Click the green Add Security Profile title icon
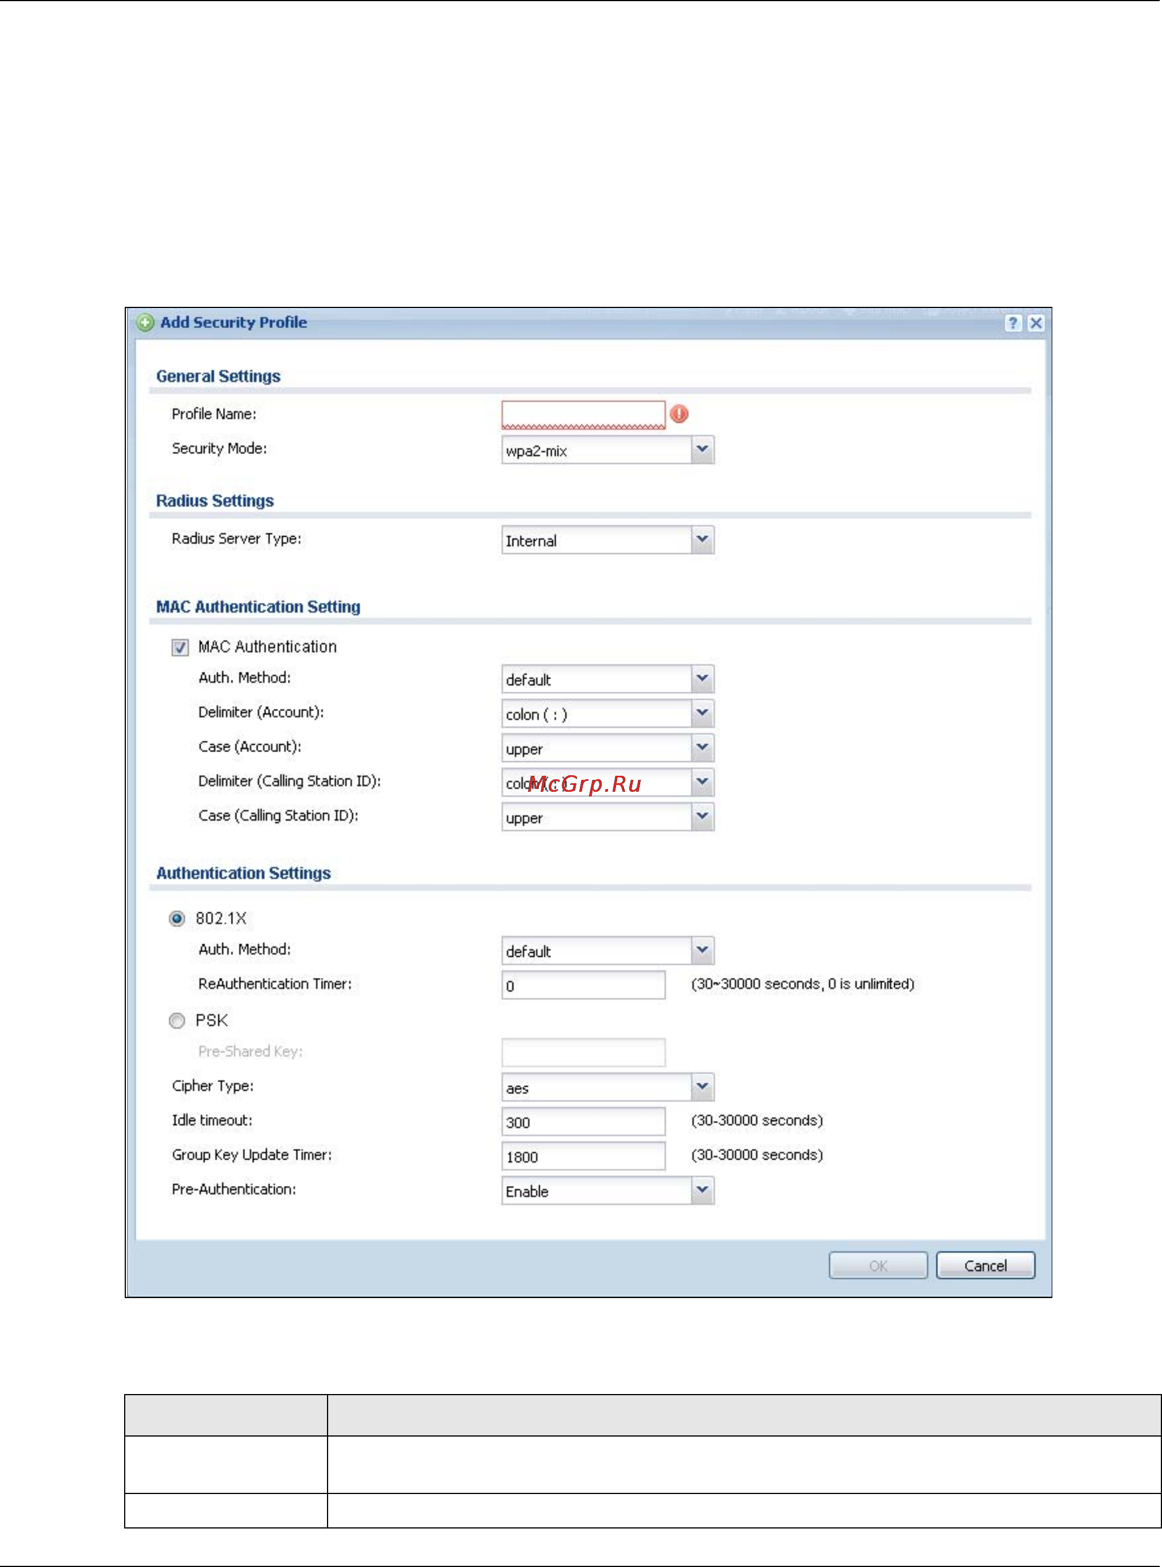This screenshot has height=1567, width=1162. click(x=145, y=323)
